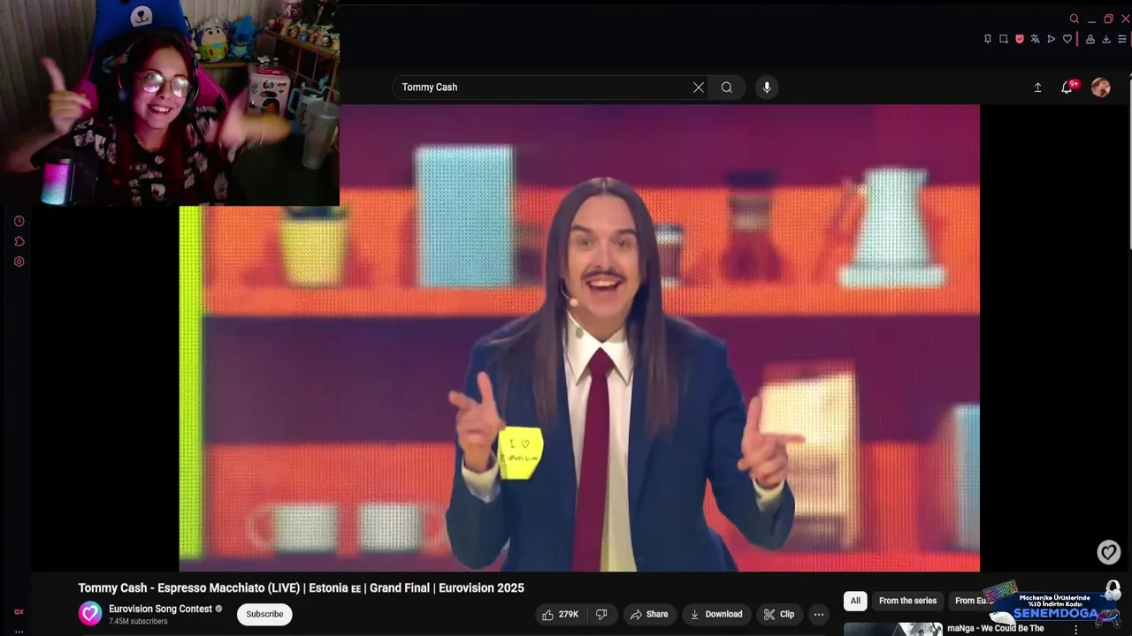The image size is (1132, 636).
Task: Open the GX Control sidebar icon
Action: point(19,611)
